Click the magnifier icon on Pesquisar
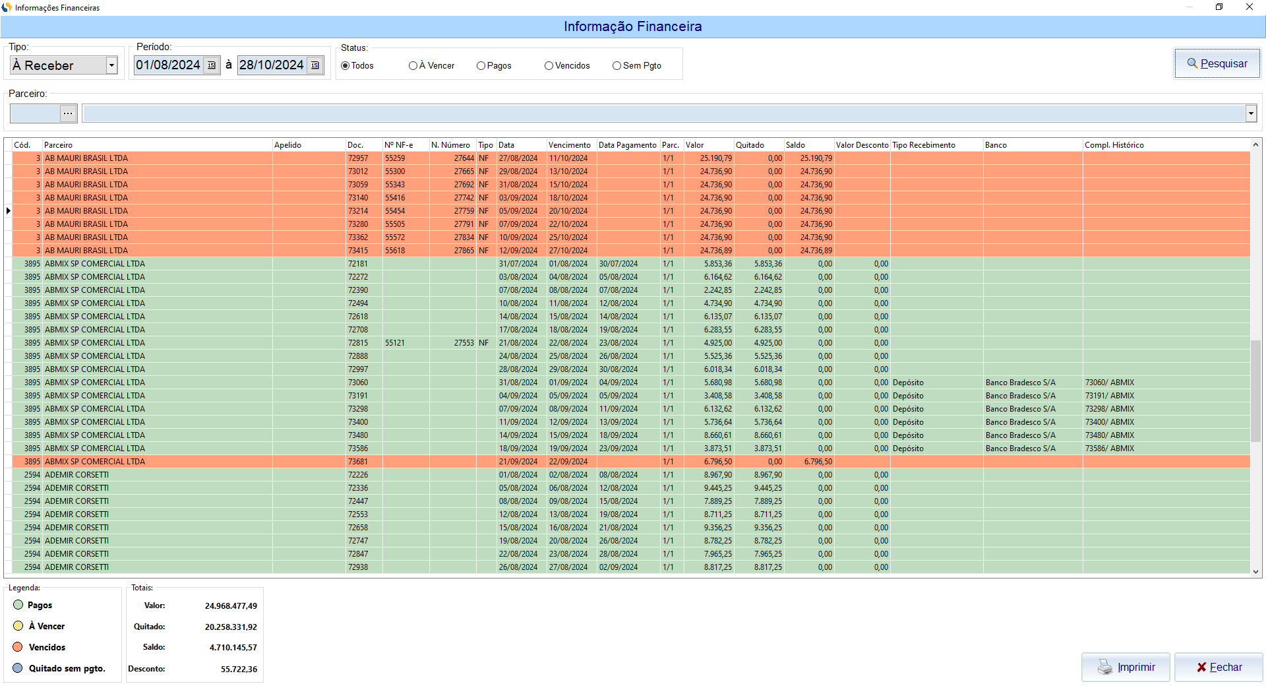 pyautogui.click(x=1192, y=63)
